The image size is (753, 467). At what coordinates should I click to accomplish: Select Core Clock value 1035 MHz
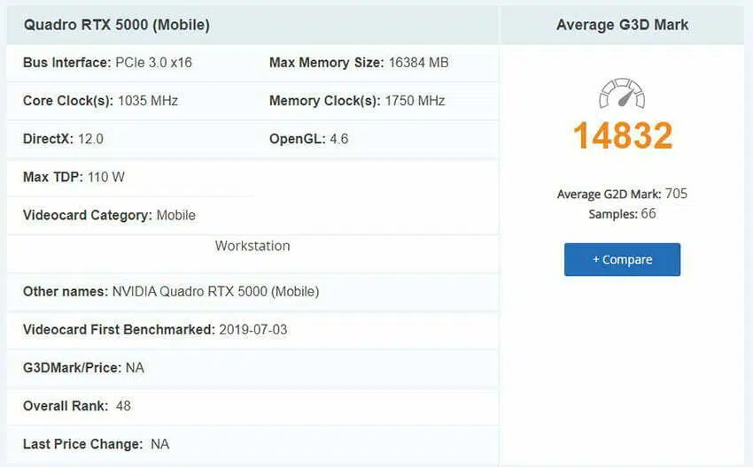(148, 101)
